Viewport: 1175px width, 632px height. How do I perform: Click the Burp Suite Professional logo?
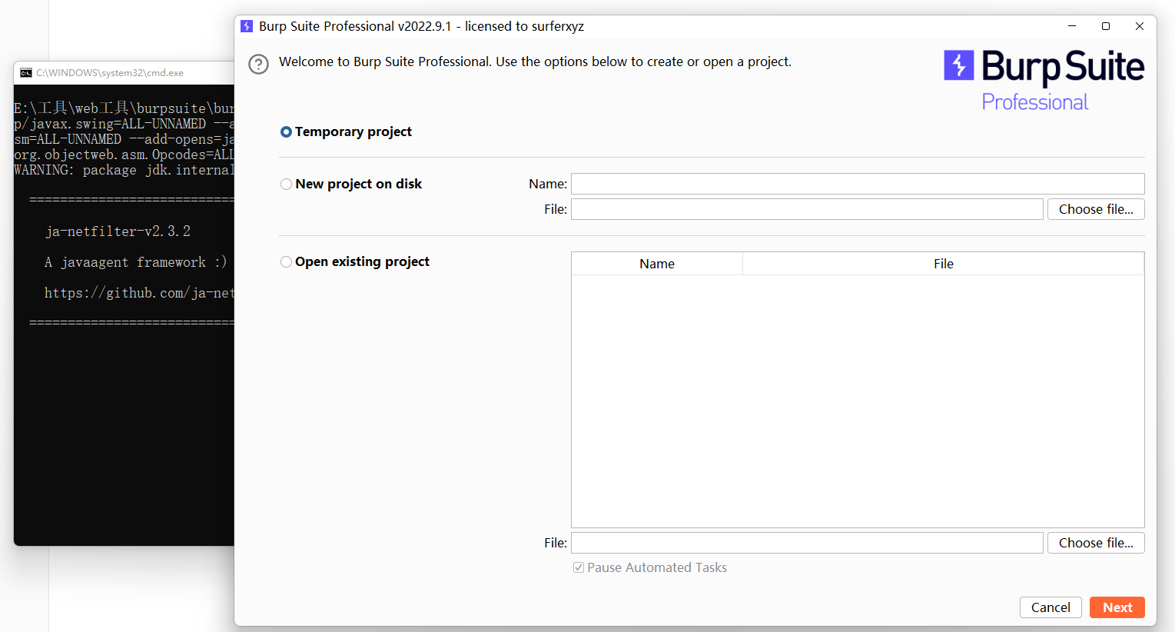pos(1044,81)
